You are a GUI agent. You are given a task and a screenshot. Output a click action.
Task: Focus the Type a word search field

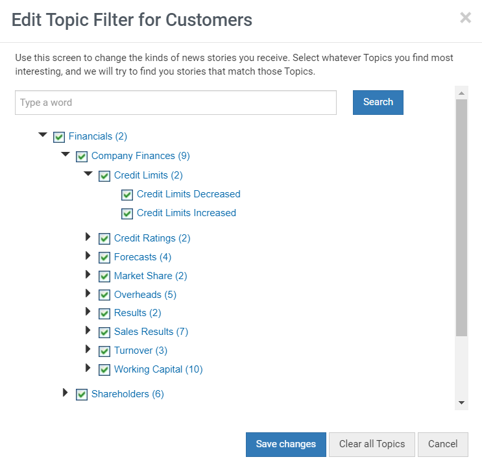[x=176, y=103]
